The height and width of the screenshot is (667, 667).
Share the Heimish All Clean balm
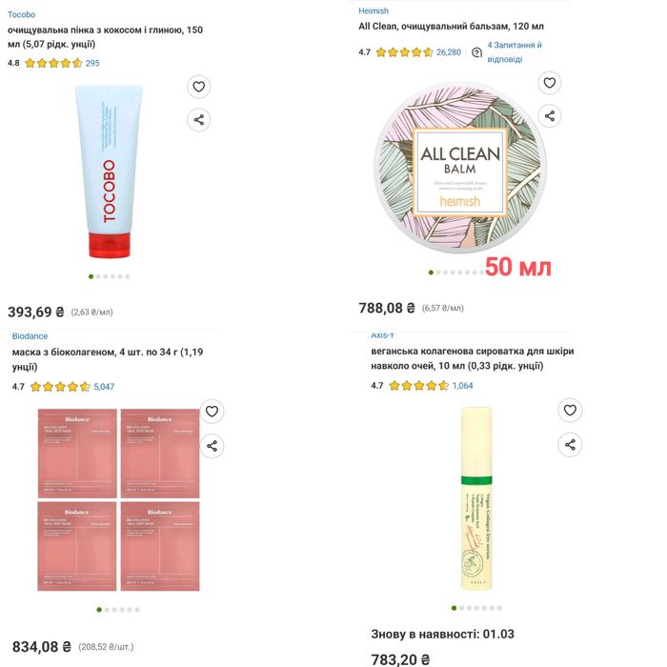pos(550,115)
